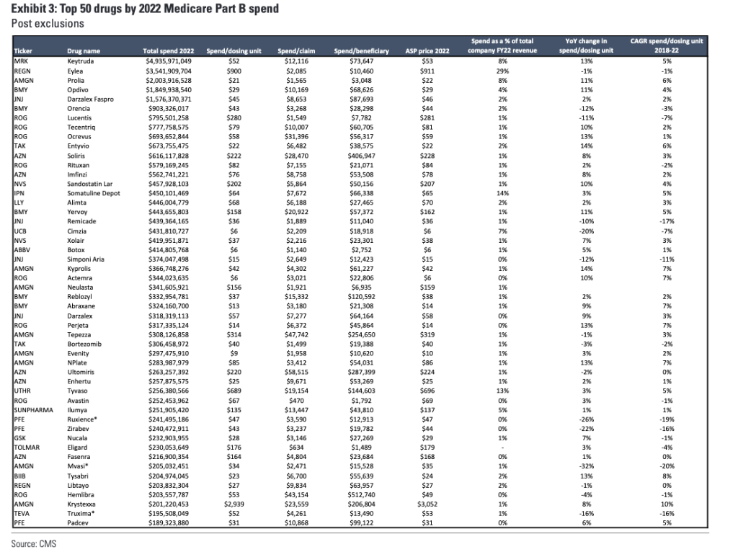
Task: Select the Eylea total spend value
Action: coord(169,71)
